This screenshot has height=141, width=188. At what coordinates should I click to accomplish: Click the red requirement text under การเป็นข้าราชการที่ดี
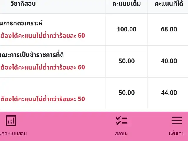(x=43, y=67)
